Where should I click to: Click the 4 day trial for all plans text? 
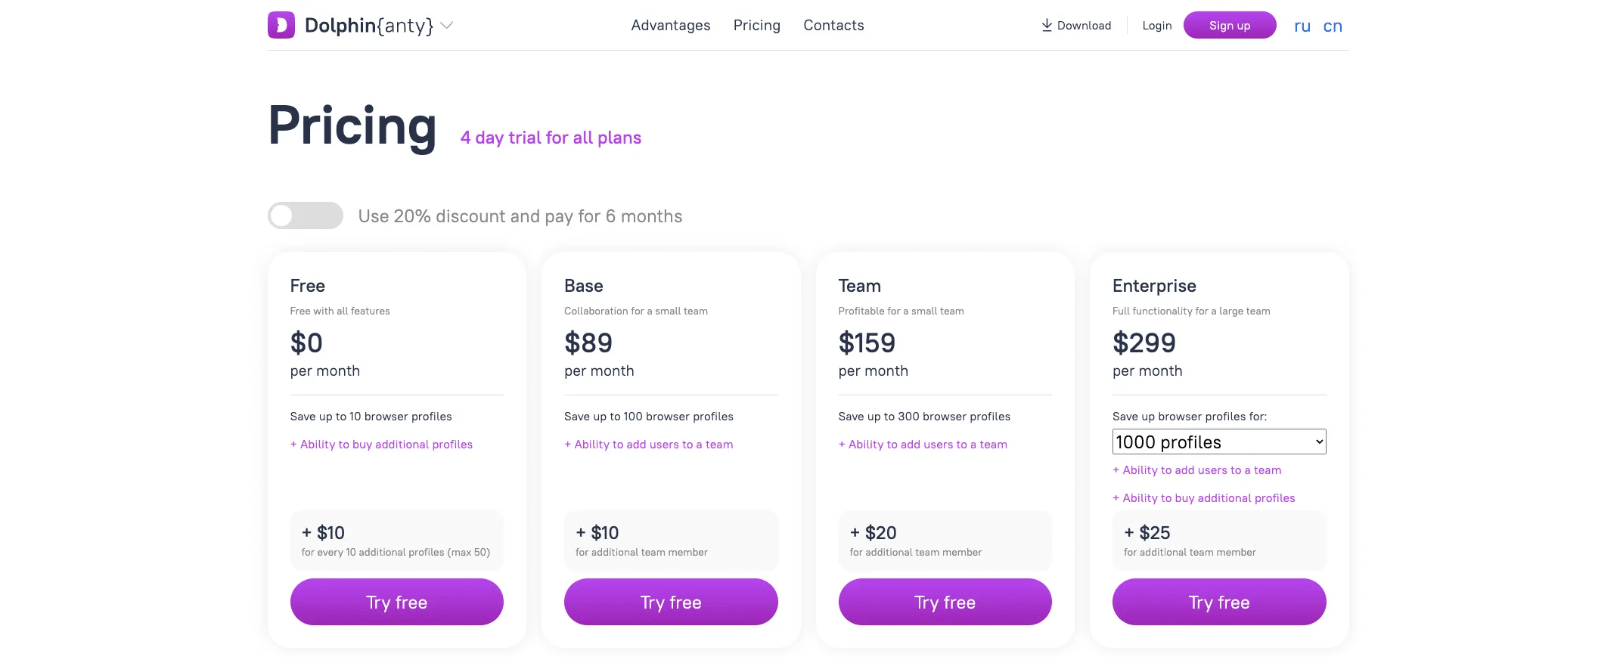pos(551,138)
